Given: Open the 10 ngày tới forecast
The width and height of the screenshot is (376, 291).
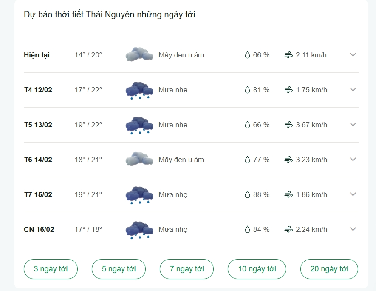Looking at the screenshot, I should pyautogui.click(x=257, y=269).
